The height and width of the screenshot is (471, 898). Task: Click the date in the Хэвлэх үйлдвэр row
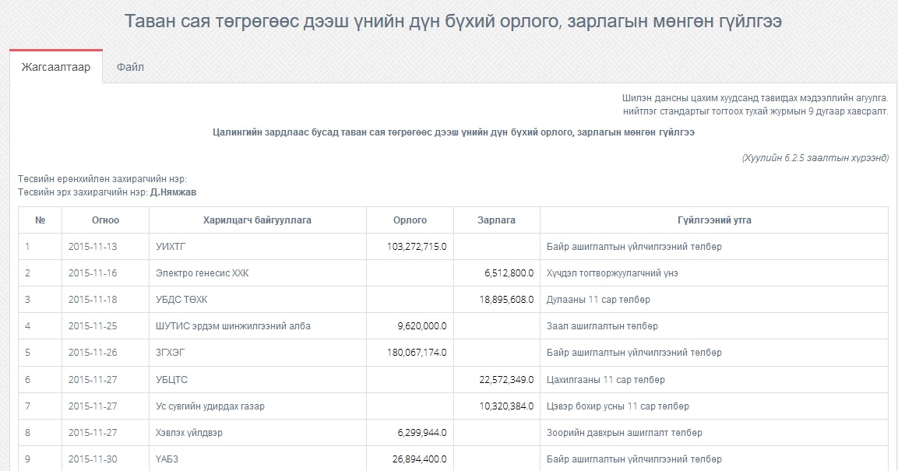point(93,433)
